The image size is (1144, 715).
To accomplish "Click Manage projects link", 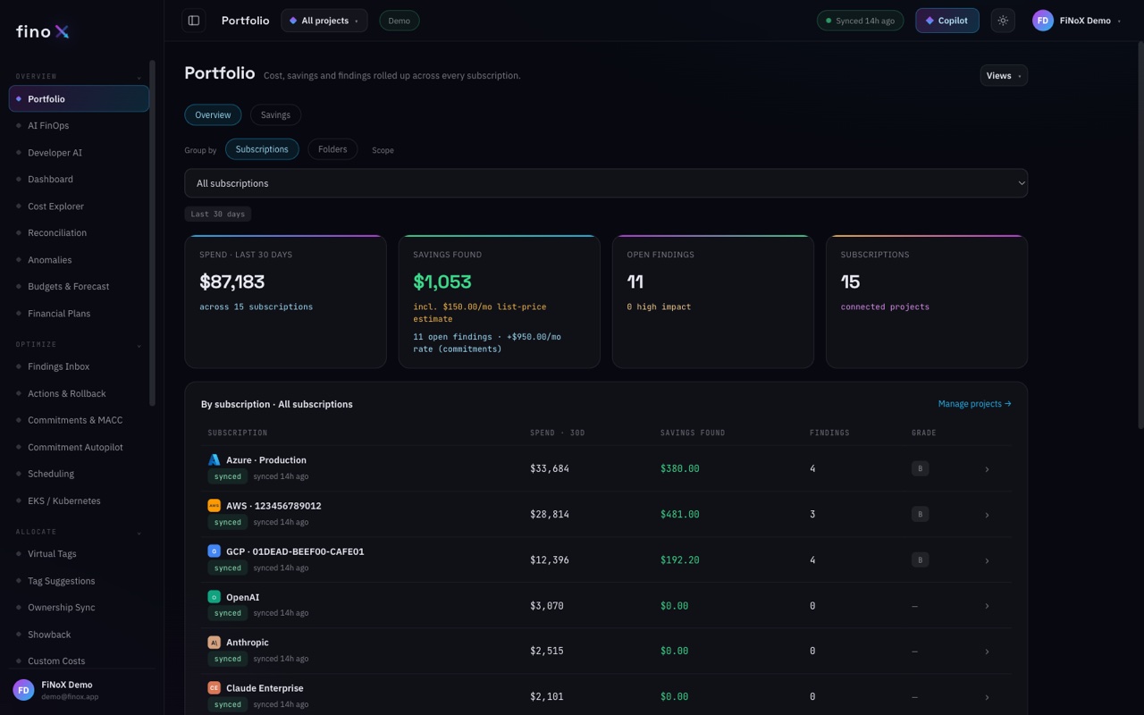I will 974,404.
